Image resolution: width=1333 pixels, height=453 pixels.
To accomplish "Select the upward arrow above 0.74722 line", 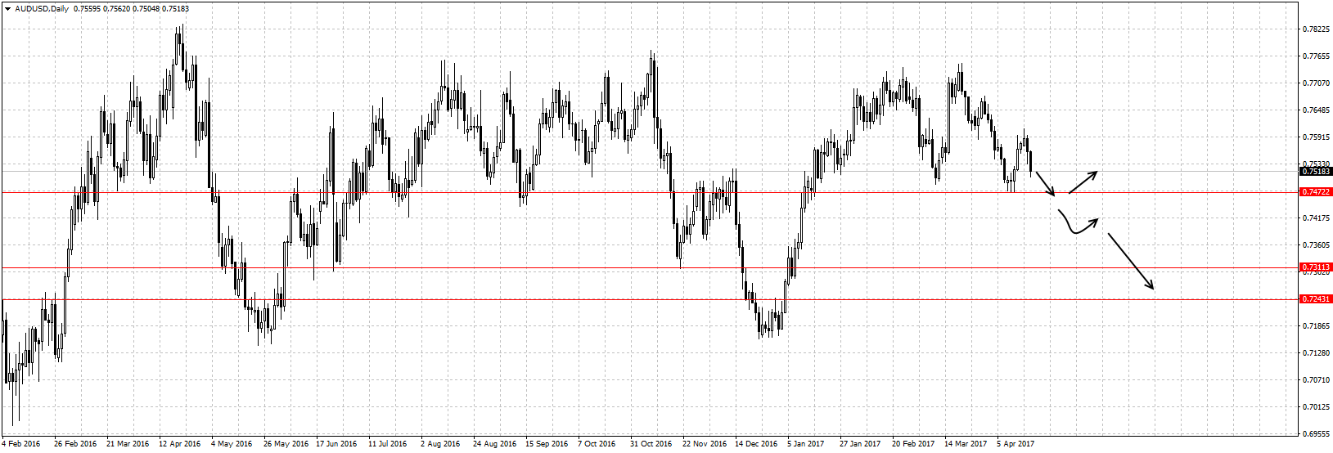I will [1083, 182].
